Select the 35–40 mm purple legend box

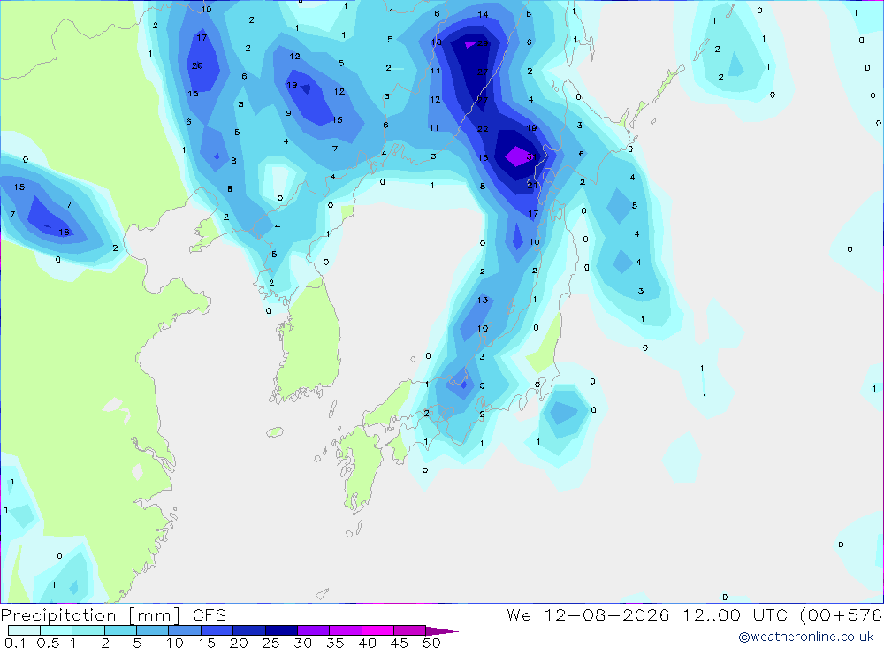pos(346,630)
